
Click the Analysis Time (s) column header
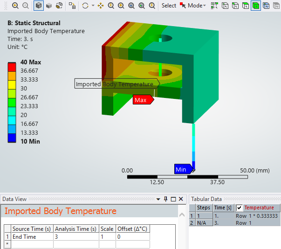click(x=76, y=229)
